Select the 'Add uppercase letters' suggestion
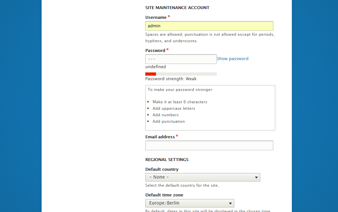The image size is (338, 212). pos(174,108)
